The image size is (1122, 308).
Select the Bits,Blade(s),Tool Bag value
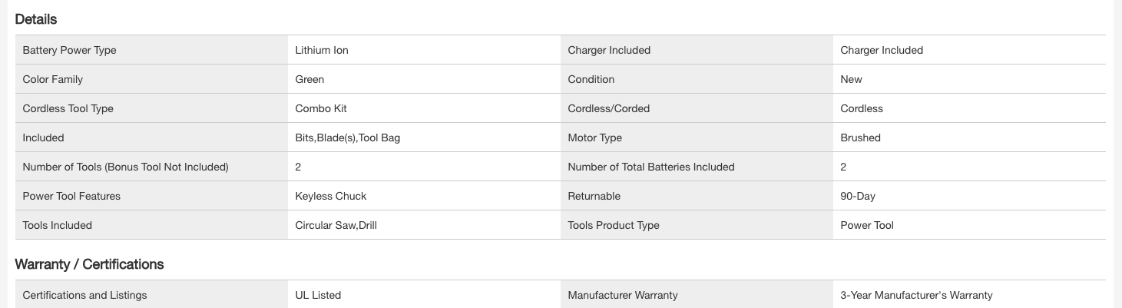click(x=348, y=137)
